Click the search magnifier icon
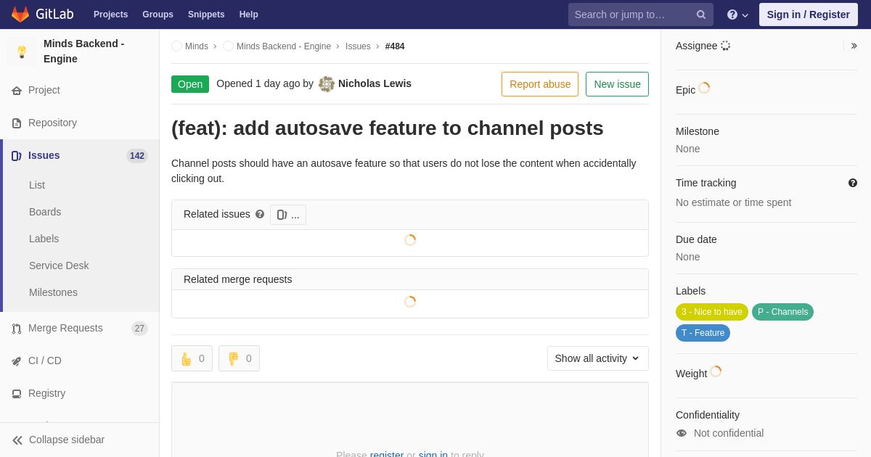Screen dimensions: 871x457 (701, 15)
